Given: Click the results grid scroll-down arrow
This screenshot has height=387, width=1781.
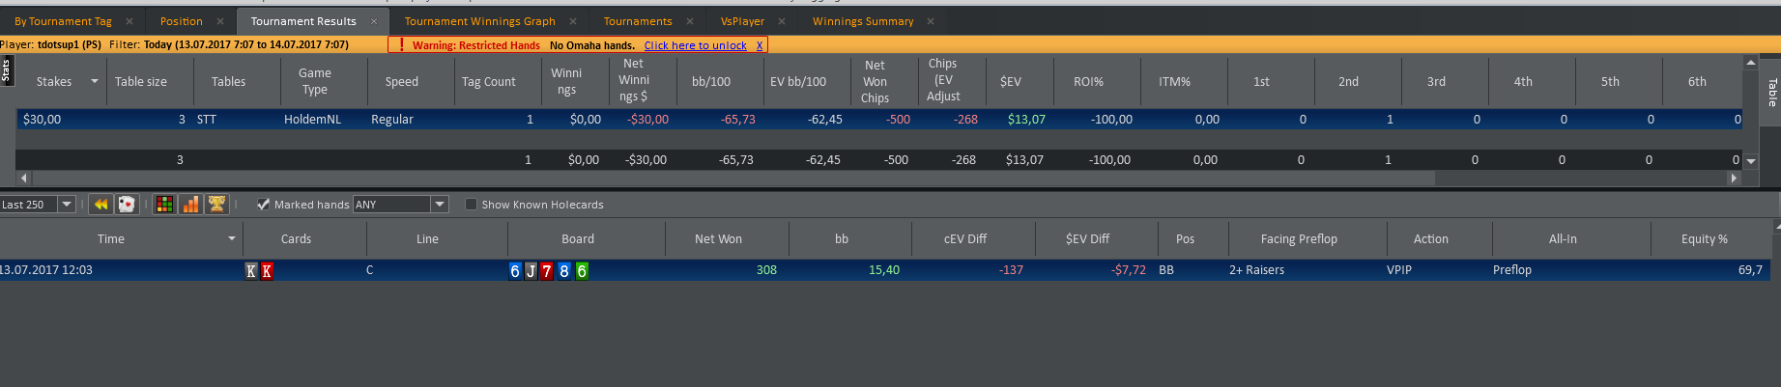Looking at the screenshot, I should click(x=1751, y=161).
